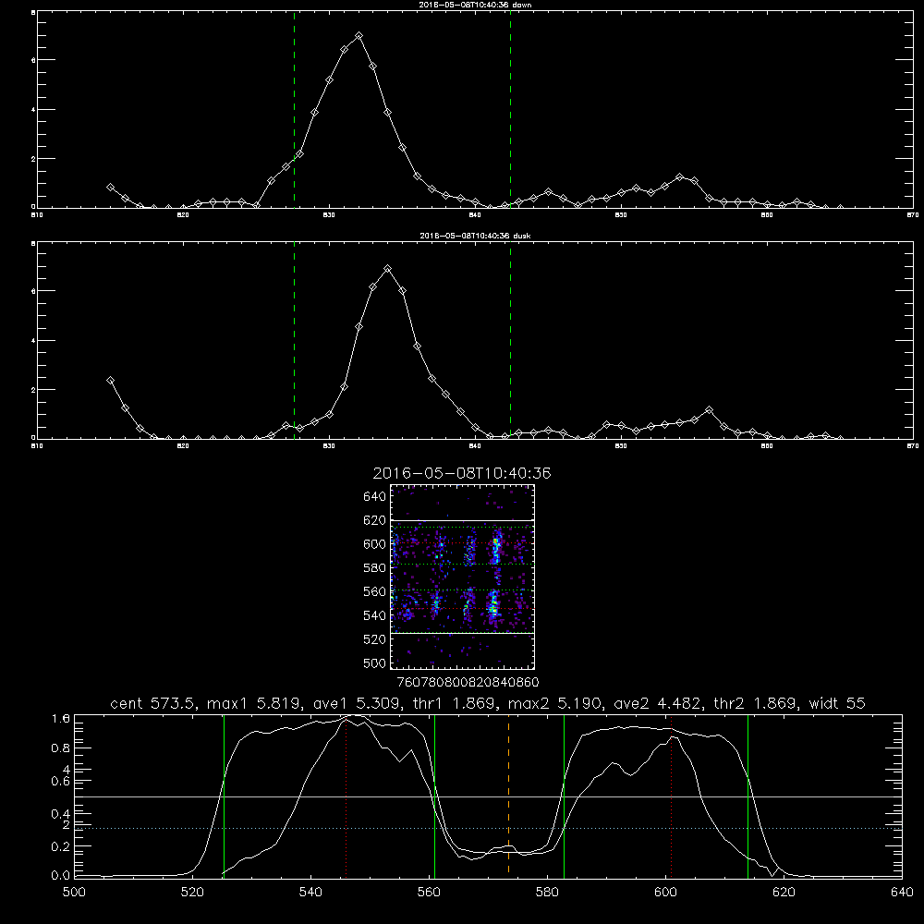Click the 'widt 55' value
The width and height of the screenshot is (924, 924).
pos(837,703)
